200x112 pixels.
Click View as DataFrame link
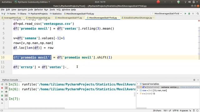[x=190, y=87]
